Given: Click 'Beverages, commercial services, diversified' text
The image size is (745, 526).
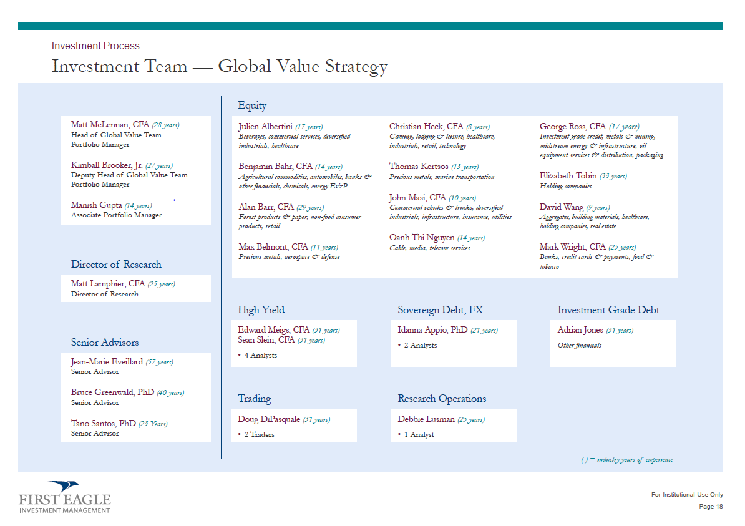Looking at the screenshot, I should point(294,137).
